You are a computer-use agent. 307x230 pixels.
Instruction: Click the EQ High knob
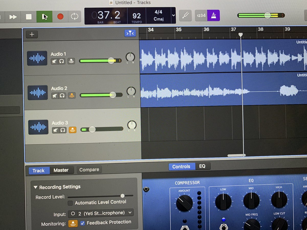(x=279, y=199)
